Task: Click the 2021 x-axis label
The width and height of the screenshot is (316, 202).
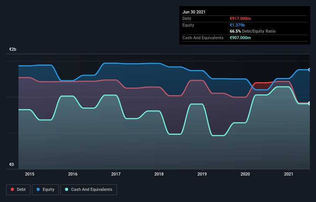Action: coord(289,174)
